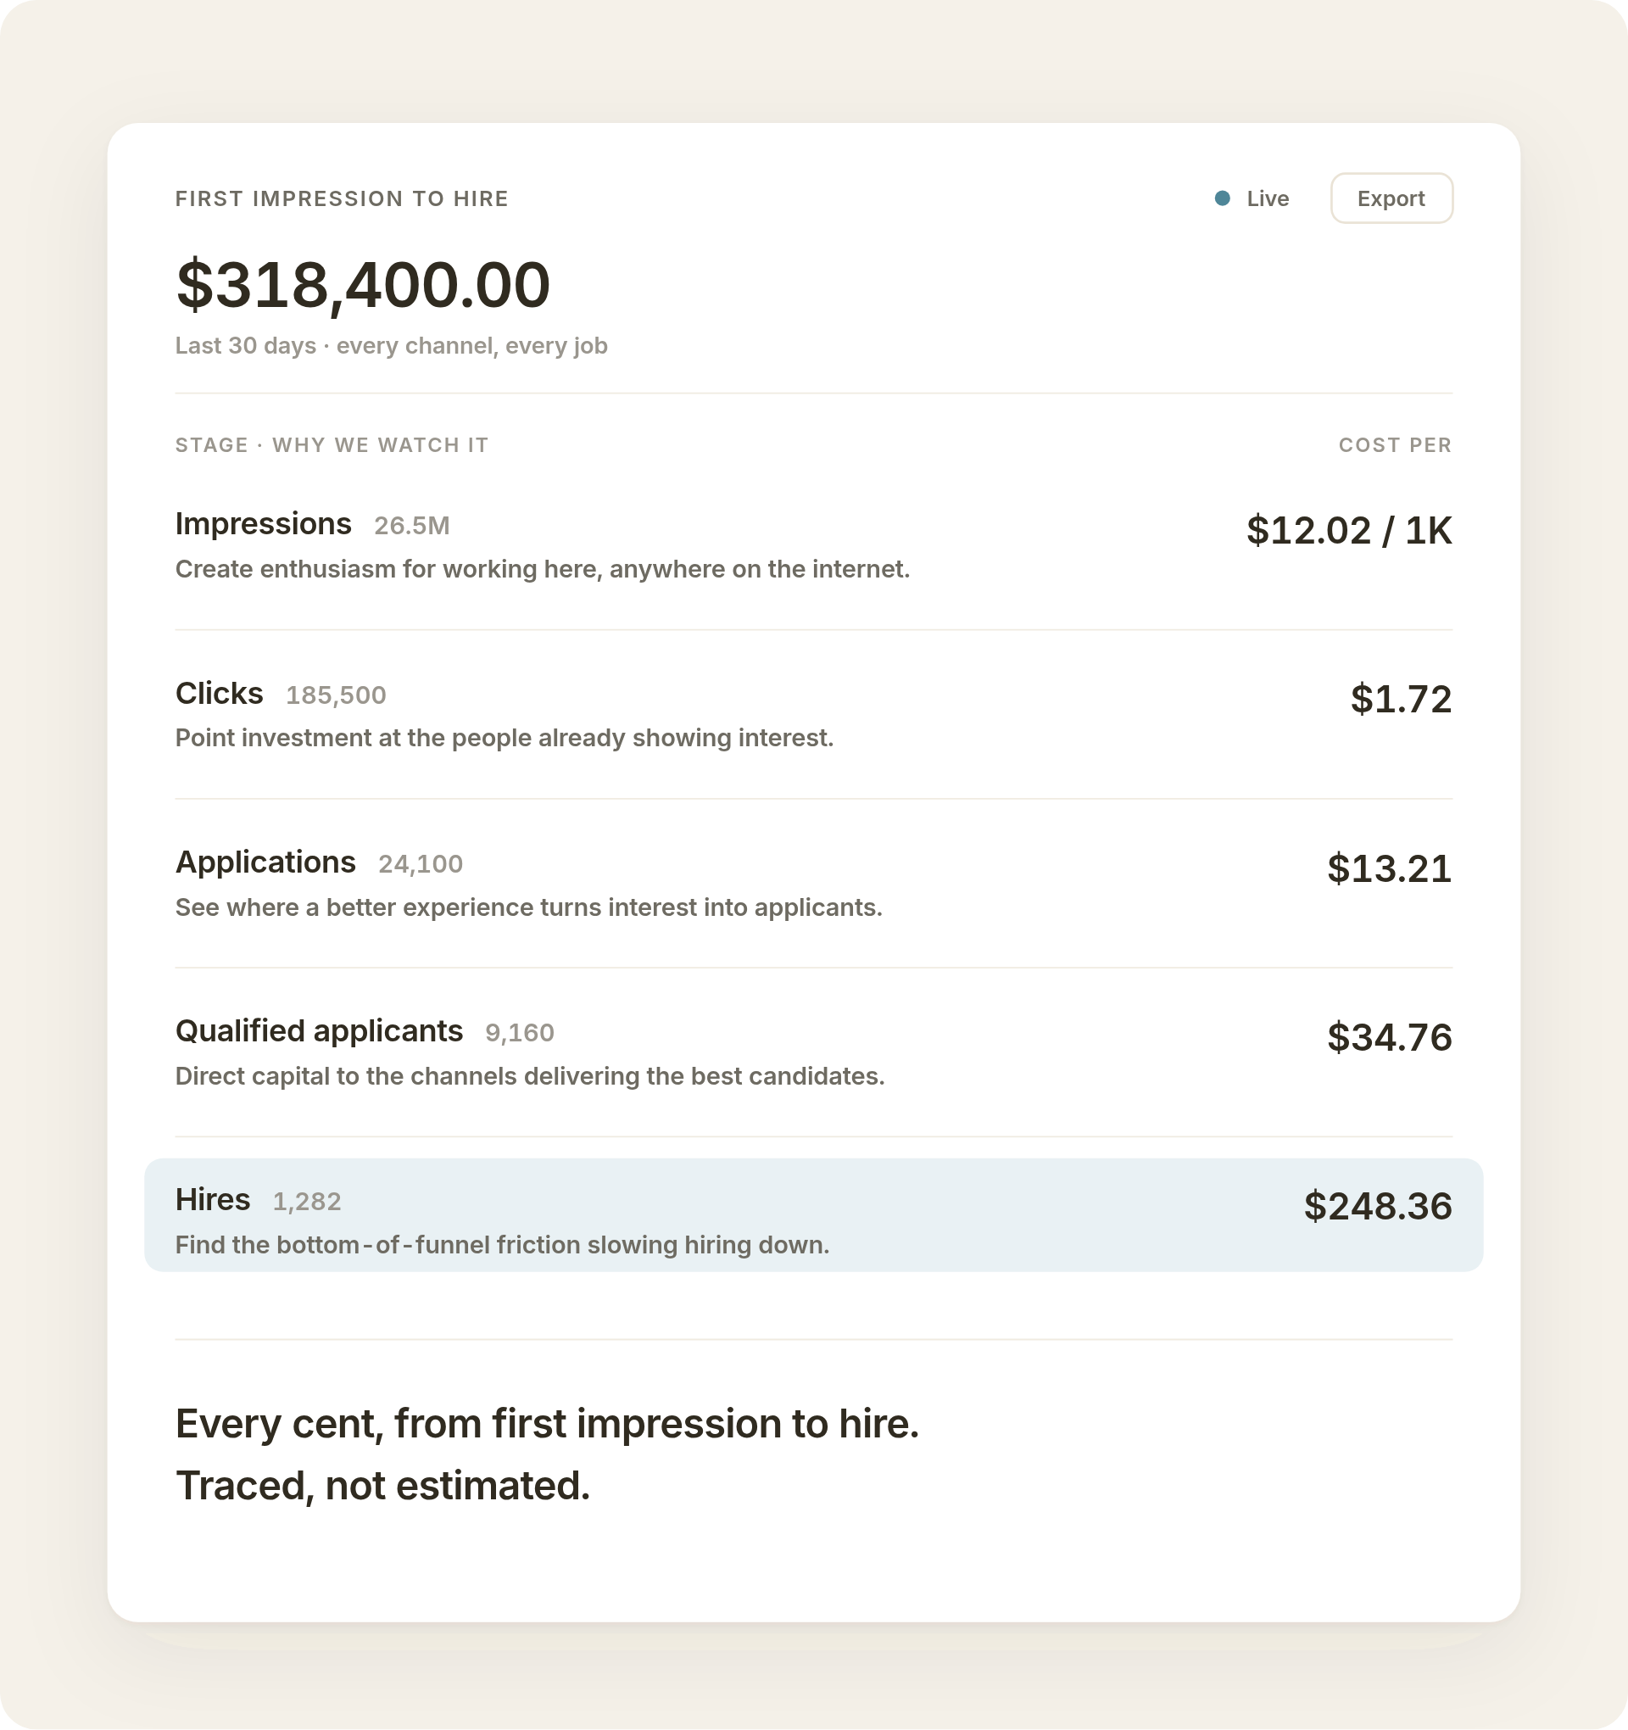Select the 1,282 hires count
The height and width of the screenshot is (1730, 1628).
[306, 1201]
